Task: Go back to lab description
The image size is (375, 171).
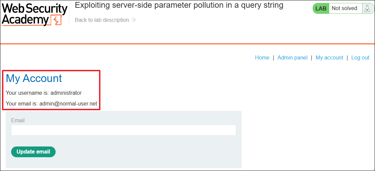Action: click(102, 20)
